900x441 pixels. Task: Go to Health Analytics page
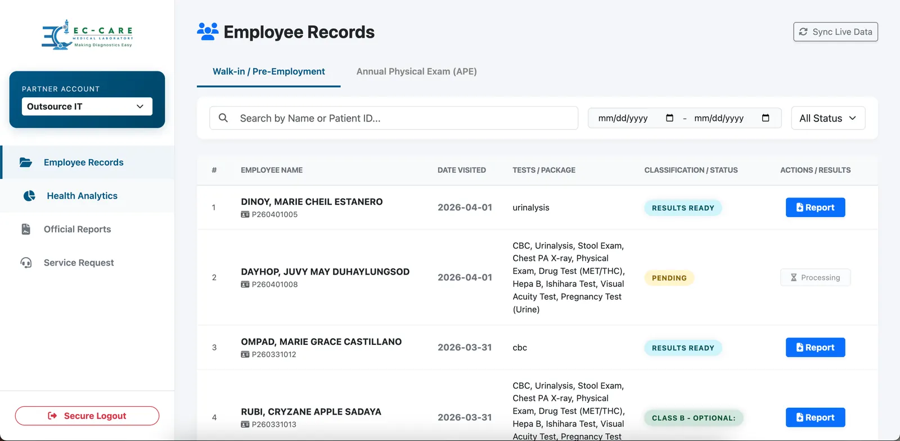click(x=87, y=196)
